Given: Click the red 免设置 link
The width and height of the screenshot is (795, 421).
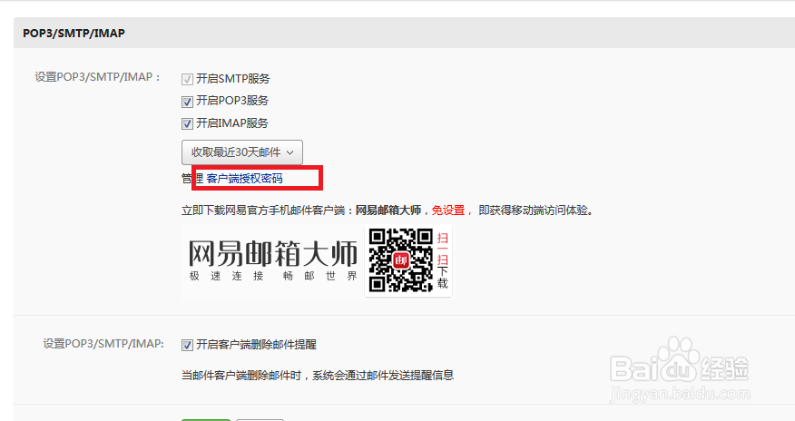Looking at the screenshot, I should [x=447, y=210].
